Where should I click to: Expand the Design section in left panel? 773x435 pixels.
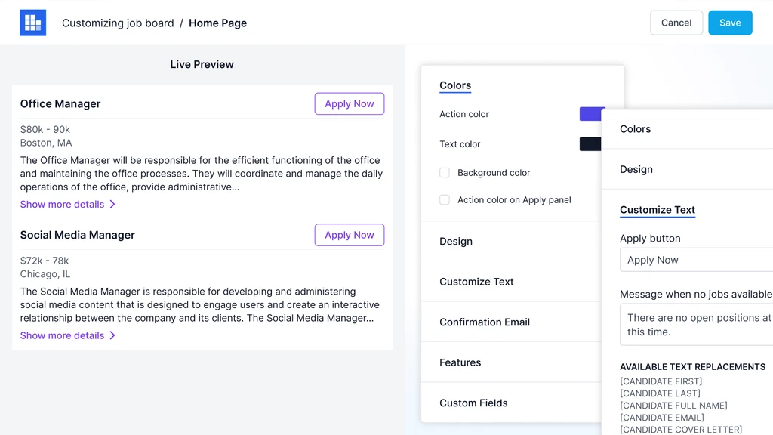tap(456, 242)
